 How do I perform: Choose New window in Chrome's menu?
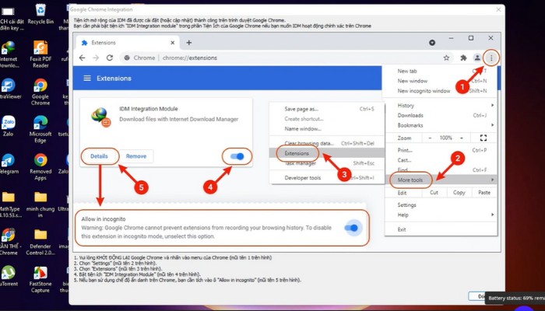point(441,81)
